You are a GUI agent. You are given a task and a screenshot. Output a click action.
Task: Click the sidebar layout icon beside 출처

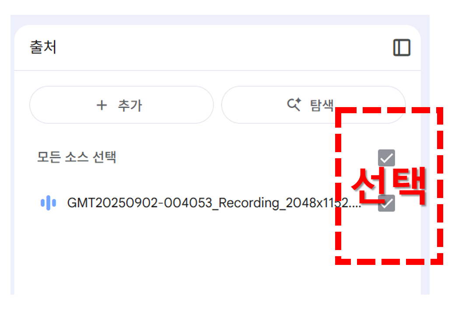tap(402, 47)
